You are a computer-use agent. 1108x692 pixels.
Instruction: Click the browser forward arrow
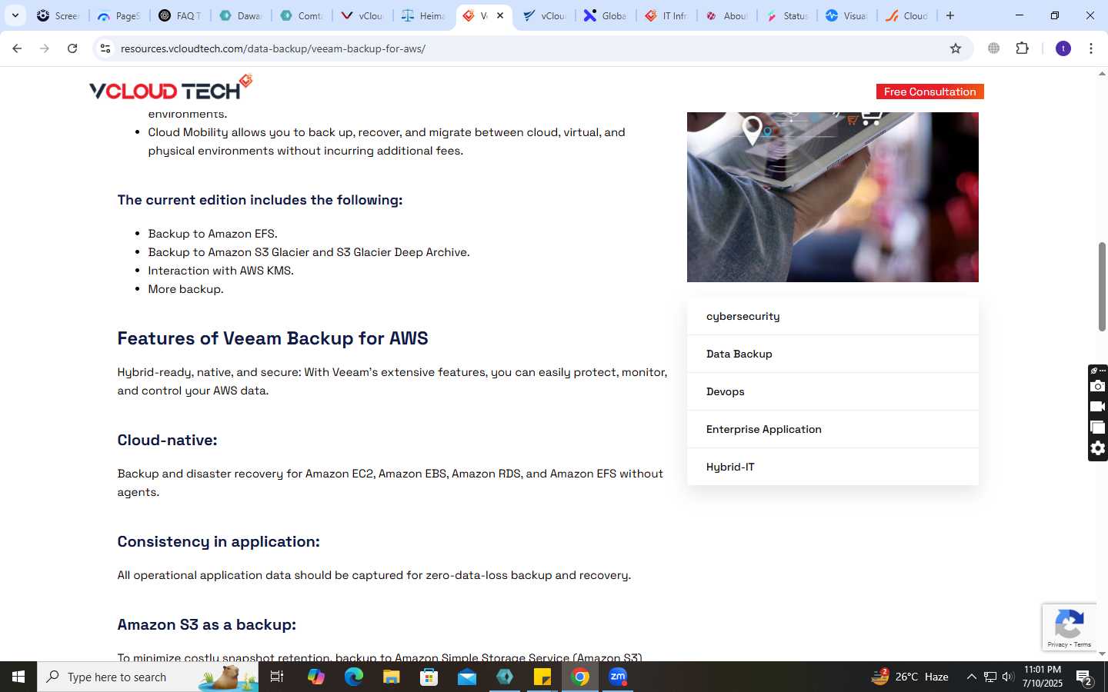click(x=45, y=48)
